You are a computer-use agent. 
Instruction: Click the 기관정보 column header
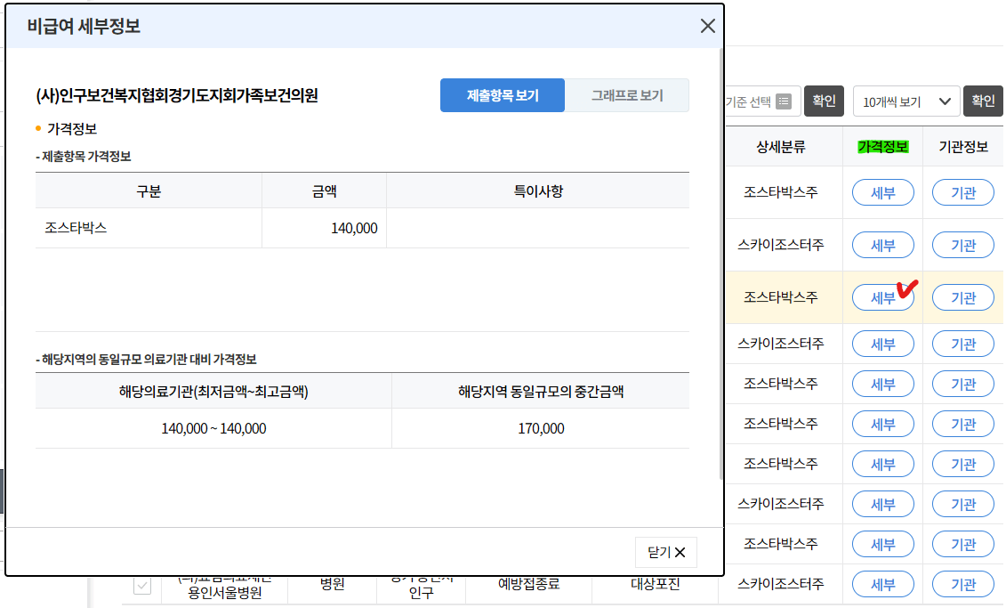point(962,146)
